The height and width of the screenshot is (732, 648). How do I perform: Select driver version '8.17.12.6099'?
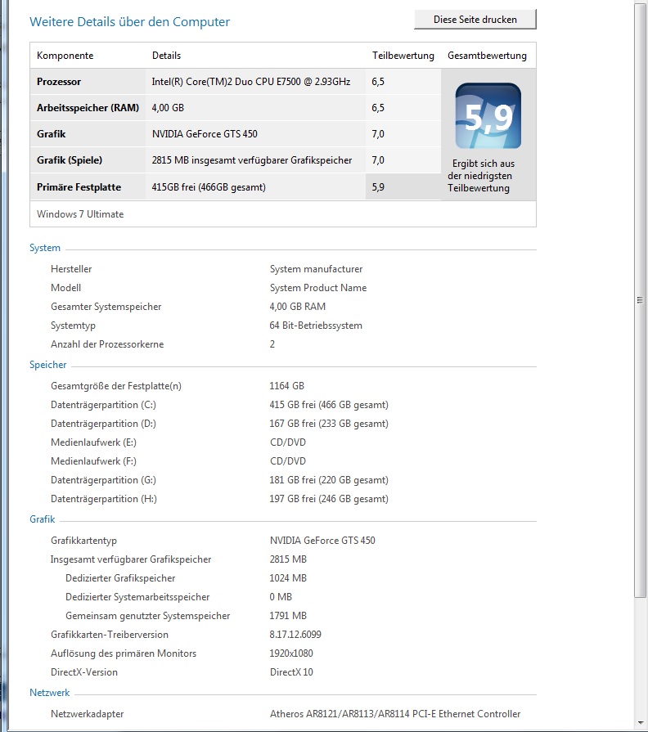pos(295,635)
